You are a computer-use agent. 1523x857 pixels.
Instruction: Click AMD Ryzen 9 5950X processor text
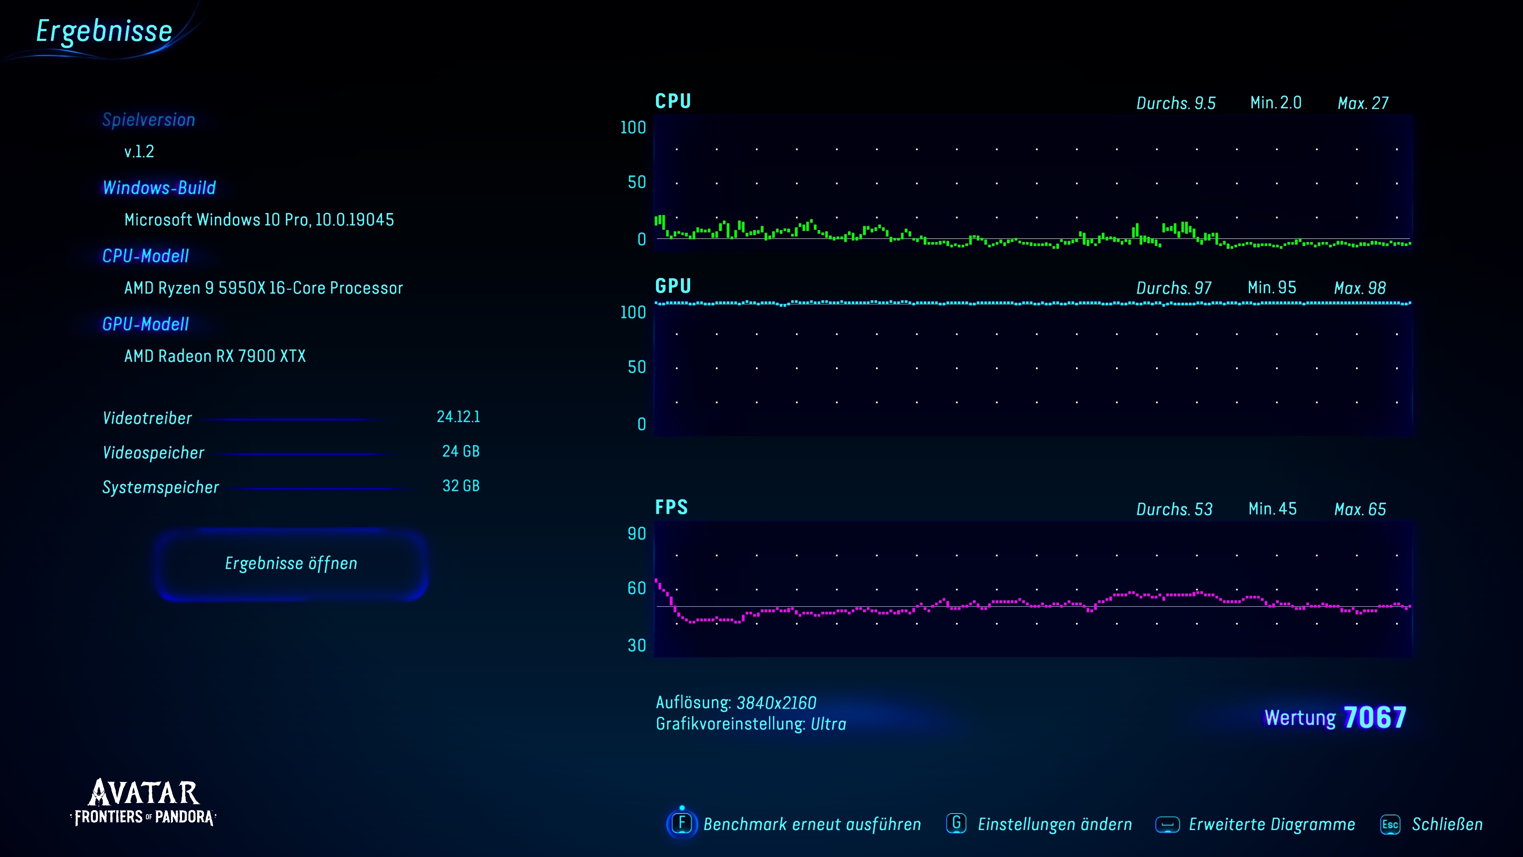(264, 288)
